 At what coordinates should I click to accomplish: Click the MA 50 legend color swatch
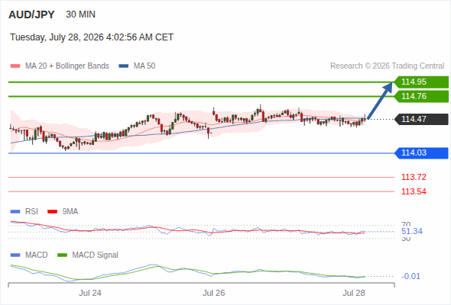click(124, 66)
